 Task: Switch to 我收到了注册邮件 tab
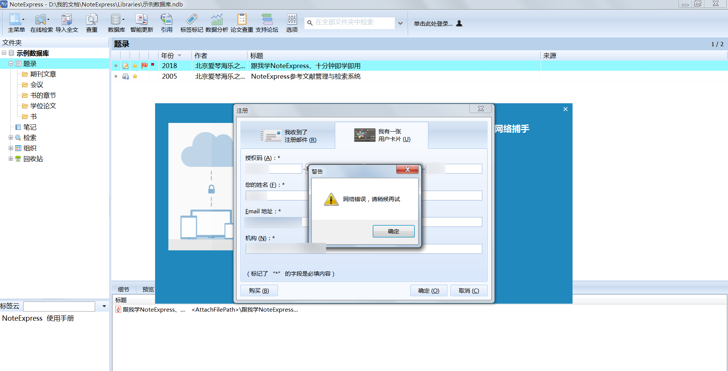tap(288, 136)
